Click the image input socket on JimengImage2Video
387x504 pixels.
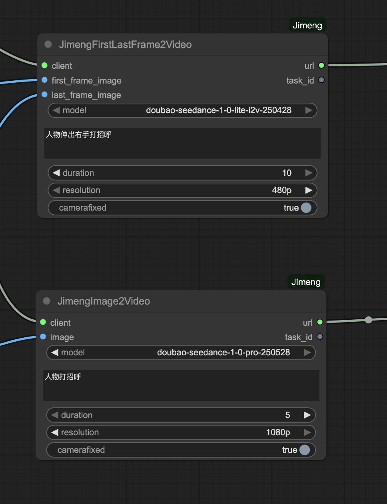43,337
